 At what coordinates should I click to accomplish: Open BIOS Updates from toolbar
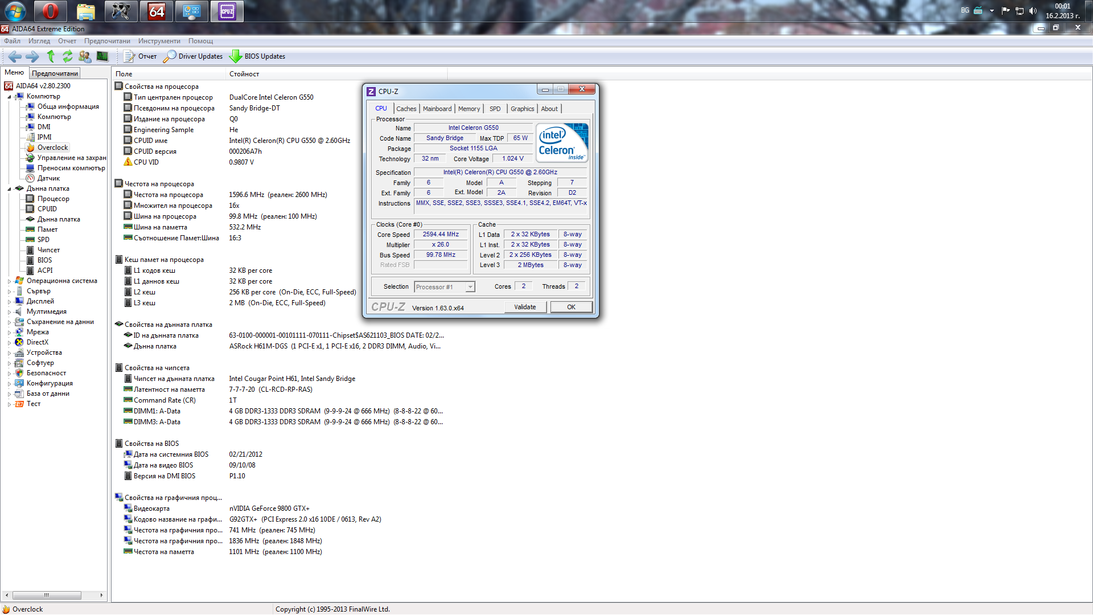pos(257,56)
